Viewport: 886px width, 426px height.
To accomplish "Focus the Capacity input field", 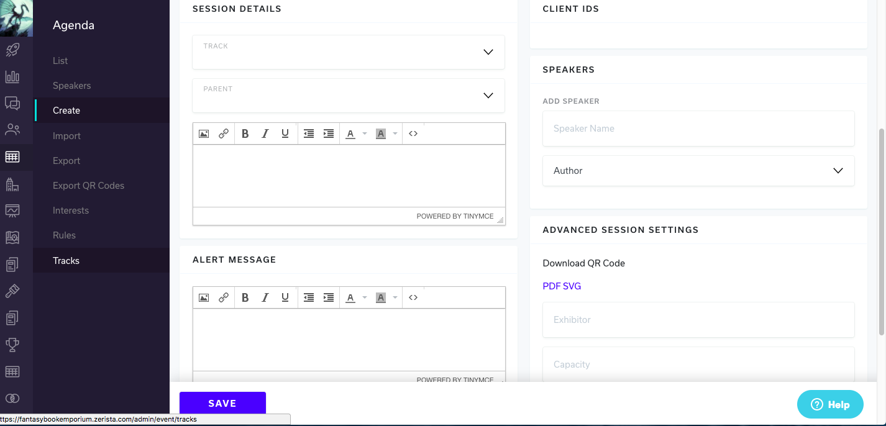I will coord(698,365).
